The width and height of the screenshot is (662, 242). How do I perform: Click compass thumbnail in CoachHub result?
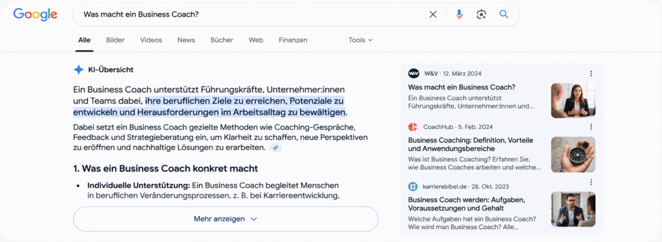[573, 154]
